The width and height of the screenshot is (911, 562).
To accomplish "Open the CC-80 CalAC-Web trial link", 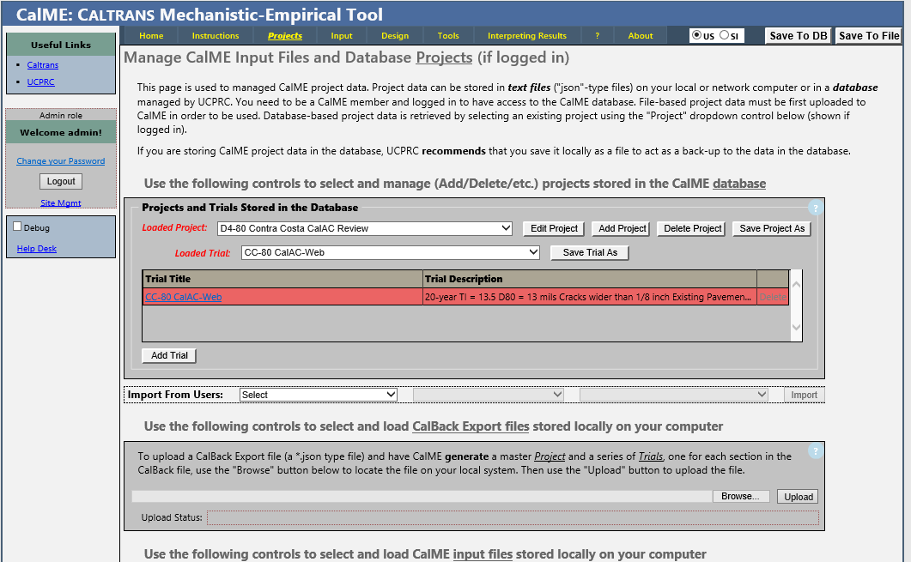I will click(184, 297).
